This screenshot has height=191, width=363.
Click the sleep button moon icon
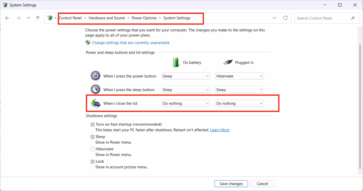[x=96, y=90]
